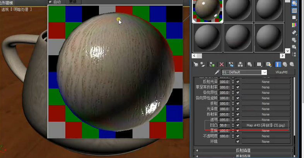The height and width of the screenshot is (158, 304).
Task: Select second sample slot in top row
Action: pyautogui.click(x=238, y=11)
